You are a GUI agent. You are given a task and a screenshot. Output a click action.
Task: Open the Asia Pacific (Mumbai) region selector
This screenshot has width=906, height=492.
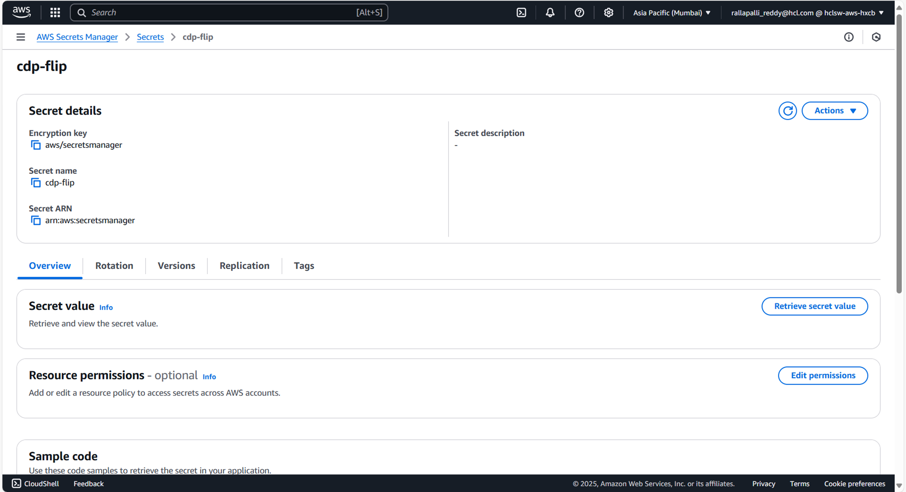coord(671,13)
